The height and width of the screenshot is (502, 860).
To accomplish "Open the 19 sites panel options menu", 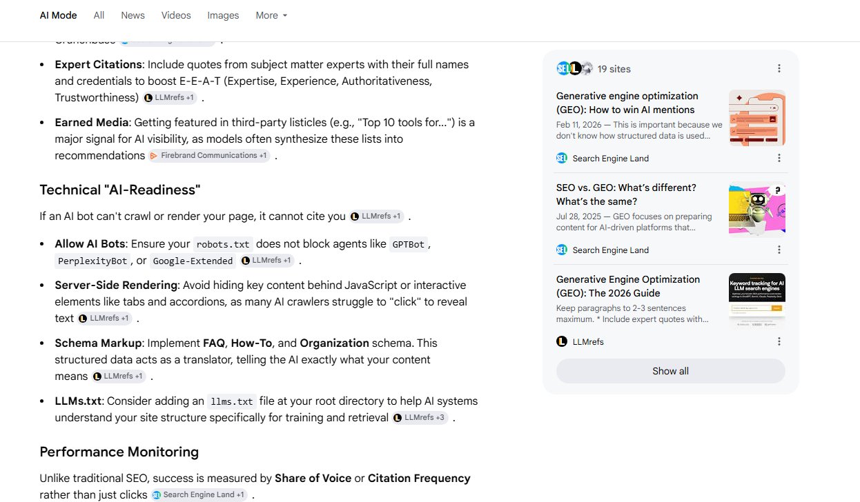I will [779, 68].
